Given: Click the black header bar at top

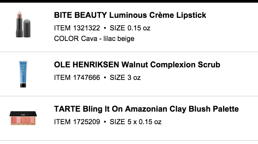Looking at the screenshot, I should (129, 1).
